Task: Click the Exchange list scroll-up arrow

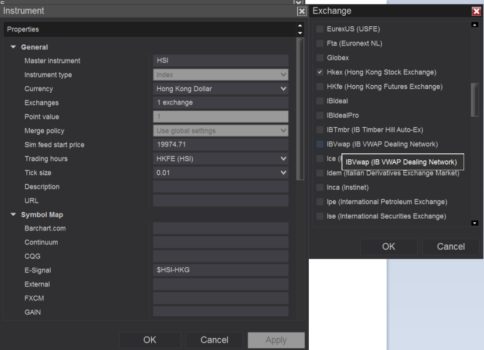Action: click(475, 24)
